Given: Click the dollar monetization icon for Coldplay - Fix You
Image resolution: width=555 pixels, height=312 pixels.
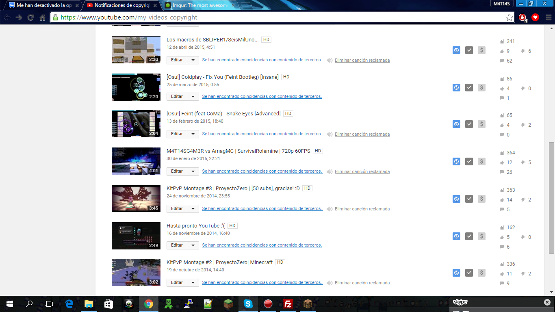Looking at the screenshot, I should pyautogui.click(x=481, y=87).
